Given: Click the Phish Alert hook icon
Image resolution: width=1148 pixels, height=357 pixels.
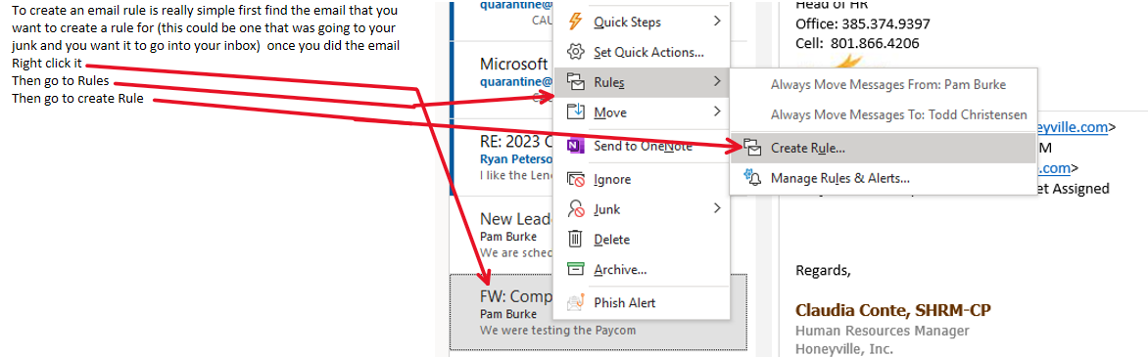Looking at the screenshot, I should pyautogui.click(x=575, y=302).
